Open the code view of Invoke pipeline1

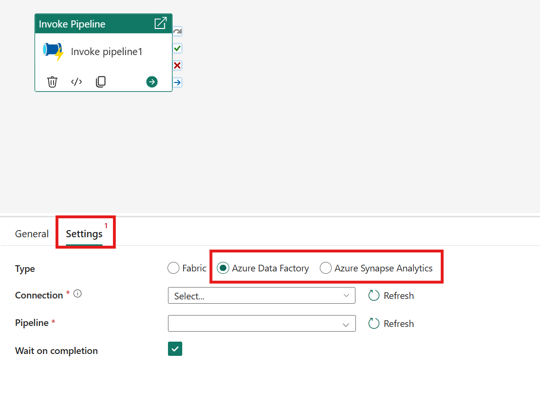(76, 82)
